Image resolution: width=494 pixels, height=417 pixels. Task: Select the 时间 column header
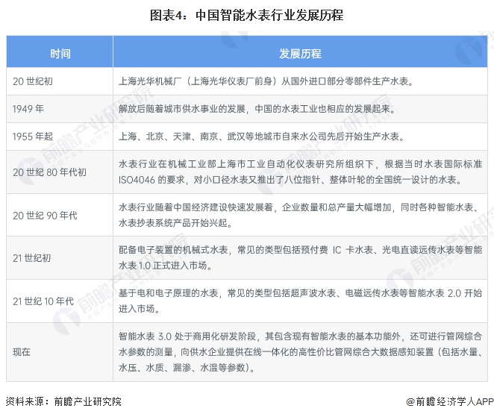tap(60, 52)
